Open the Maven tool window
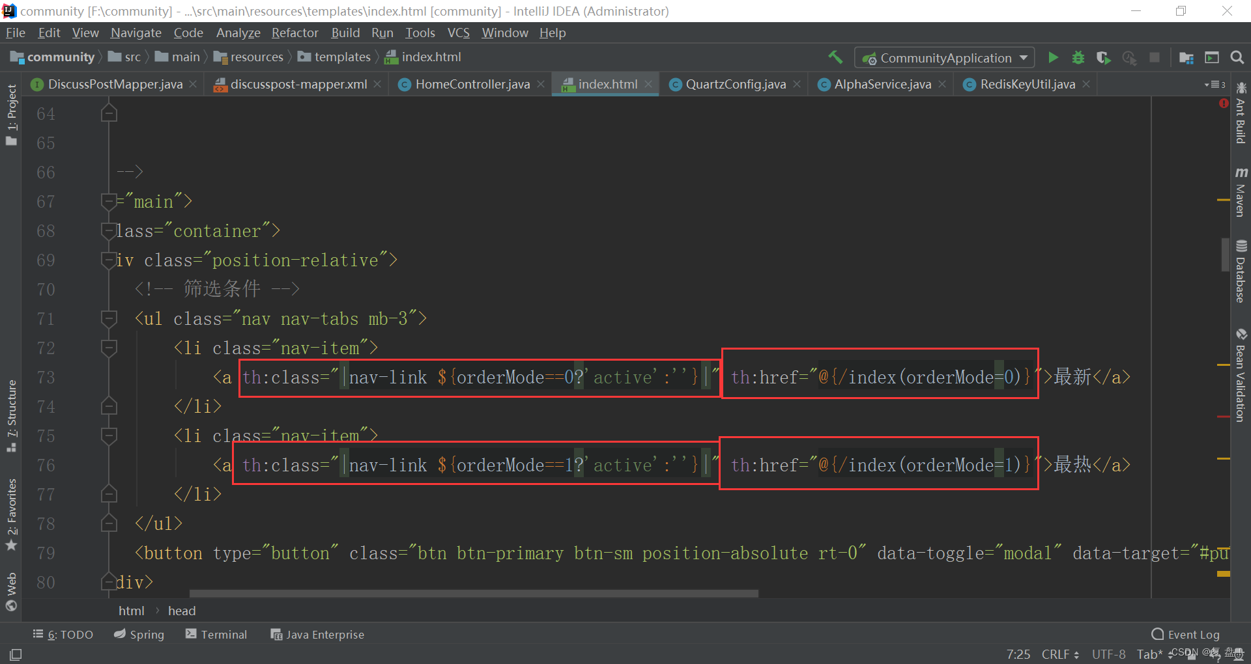This screenshot has width=1251, height=664. pyautogui.click(x=1241, y=192)
